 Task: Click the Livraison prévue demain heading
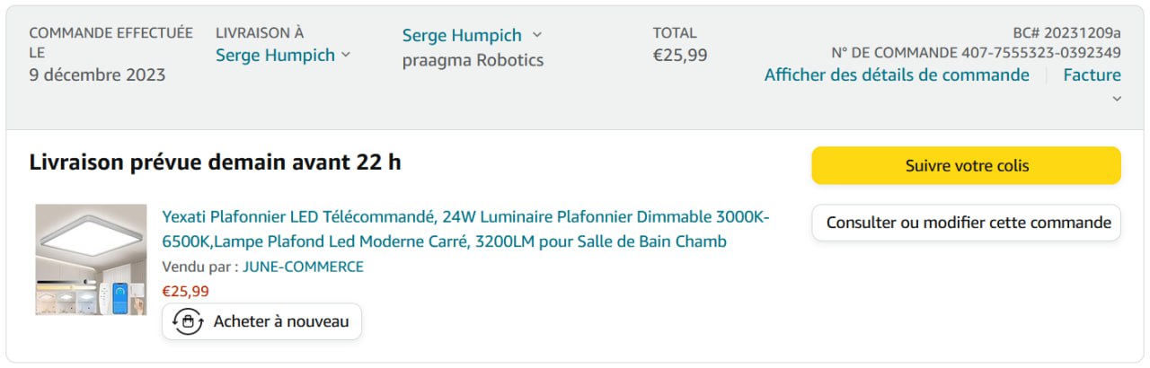[215, 162]
